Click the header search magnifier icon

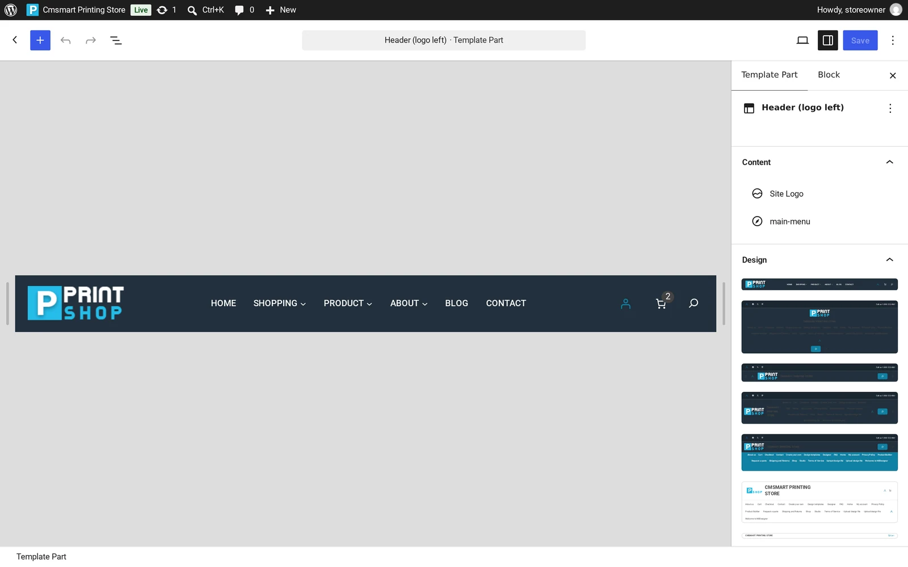(x=693, y=303)
